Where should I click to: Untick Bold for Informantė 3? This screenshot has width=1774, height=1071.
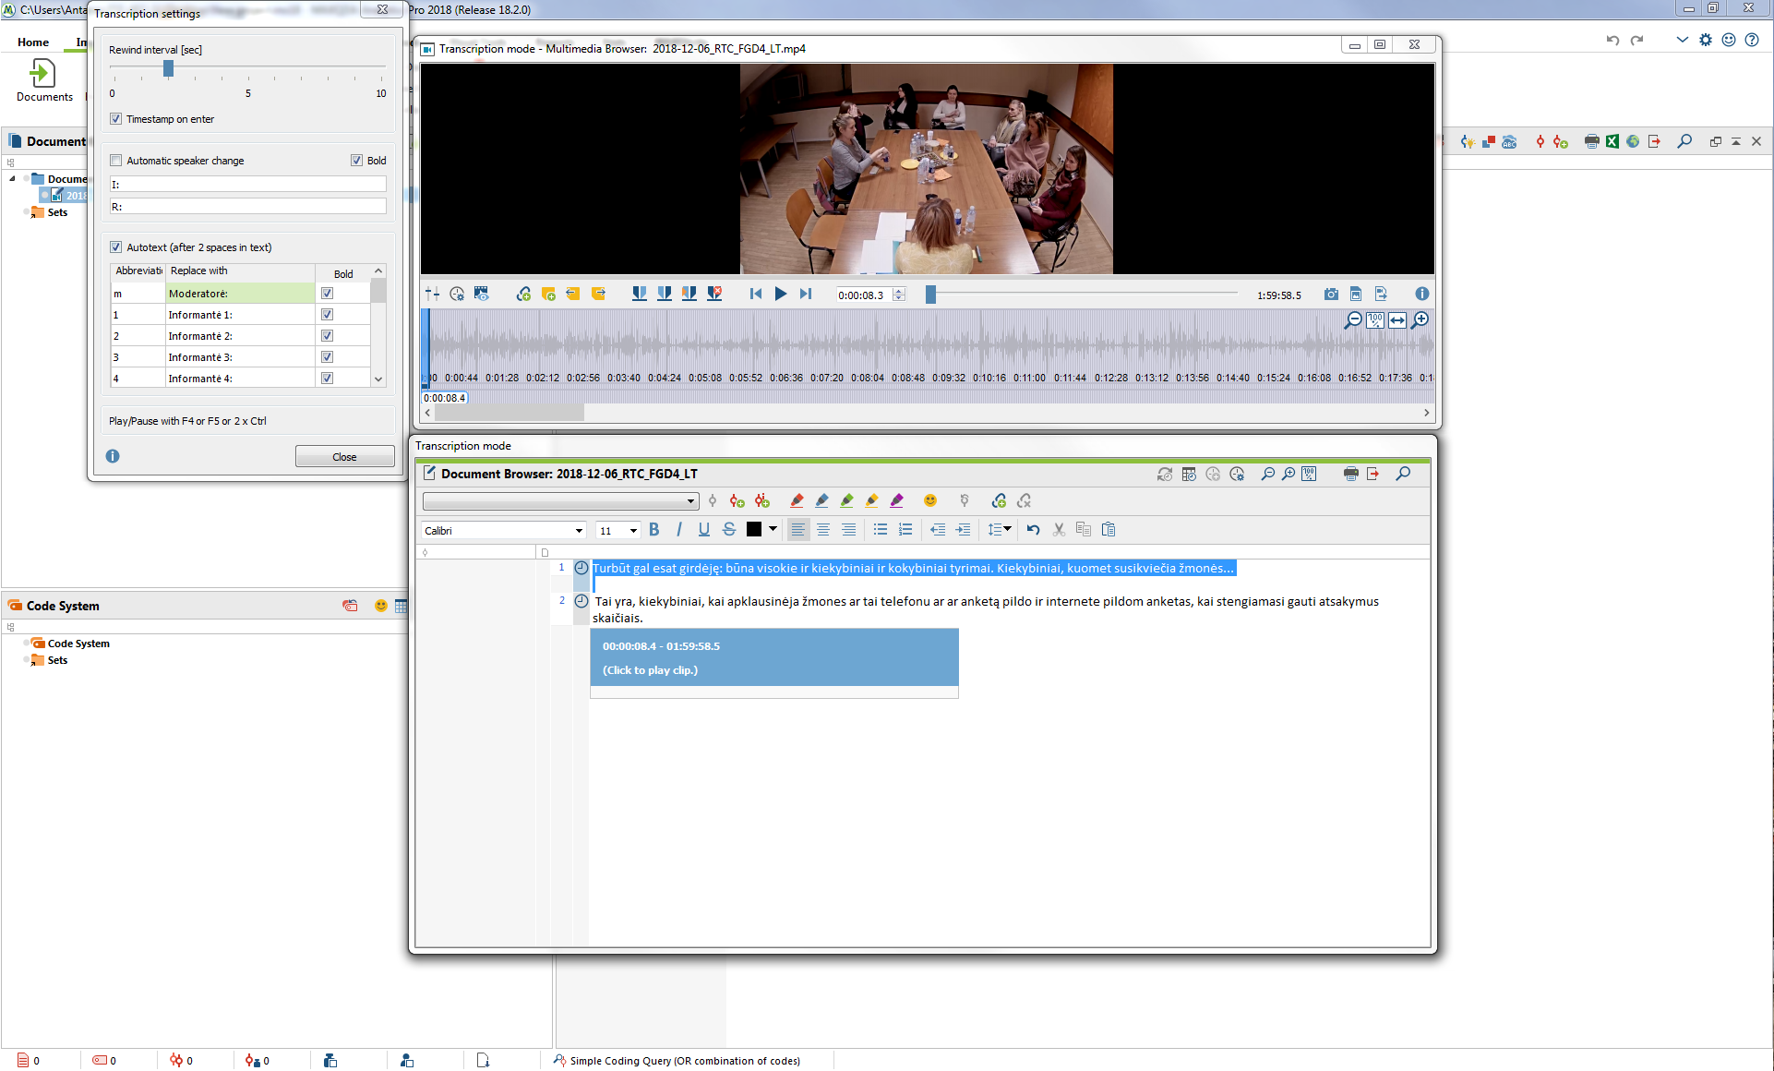tap(327, 357)
